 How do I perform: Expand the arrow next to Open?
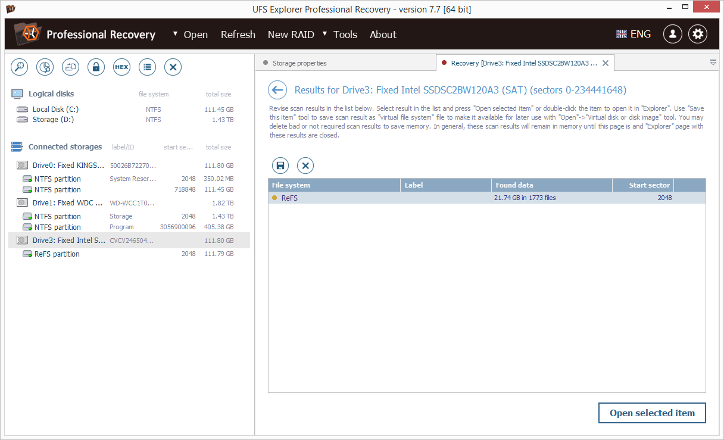click(x=176, y=34)
